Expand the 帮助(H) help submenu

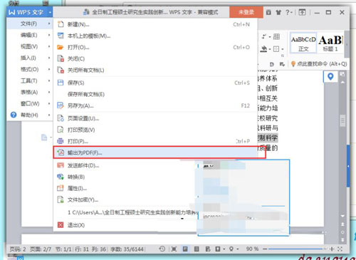pyautogui.click(x=30, y=115)
